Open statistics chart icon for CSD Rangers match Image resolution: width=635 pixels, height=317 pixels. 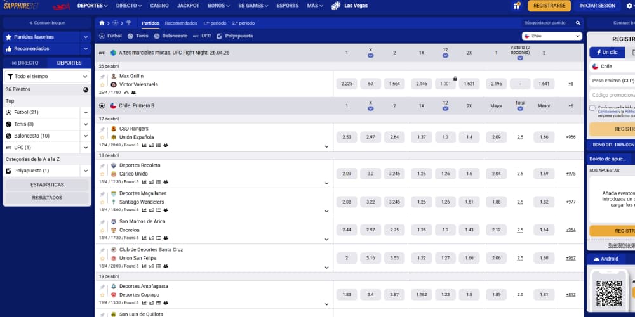click(x=144, y=145)
